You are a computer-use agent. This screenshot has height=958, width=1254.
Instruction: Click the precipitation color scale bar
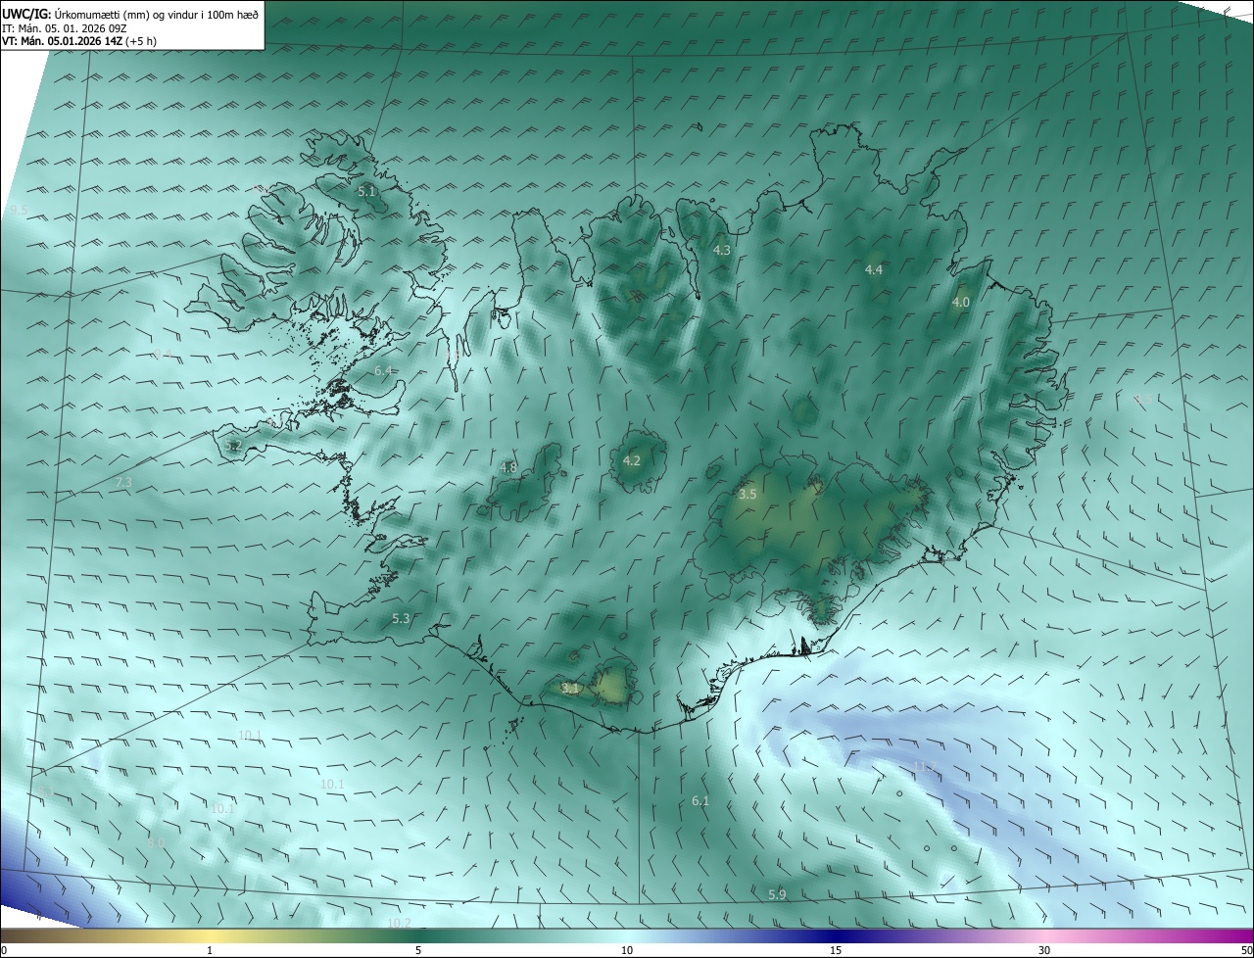(627, 935)
